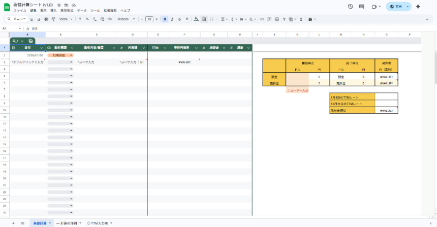
Task: Open version history clock icon
Action: pyautogui.click(x=351, y=7)
